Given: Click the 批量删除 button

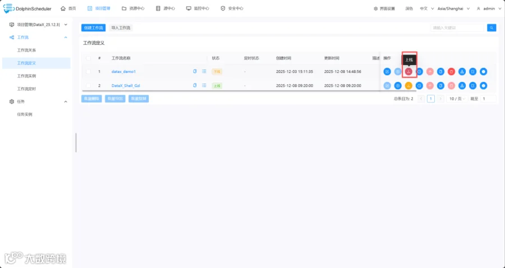Looking at the screenshot, I should (92, 99).
